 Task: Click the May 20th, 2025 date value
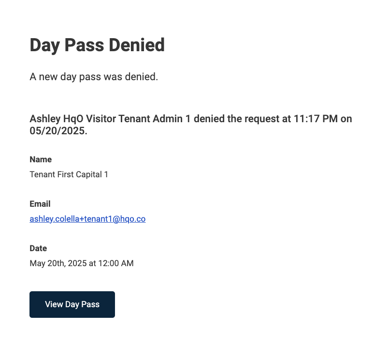point(82,263)
